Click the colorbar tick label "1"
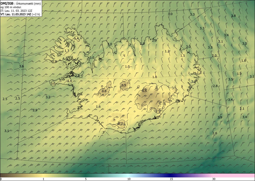This screenshot has height=181, width=255. [x=43, y=179]
